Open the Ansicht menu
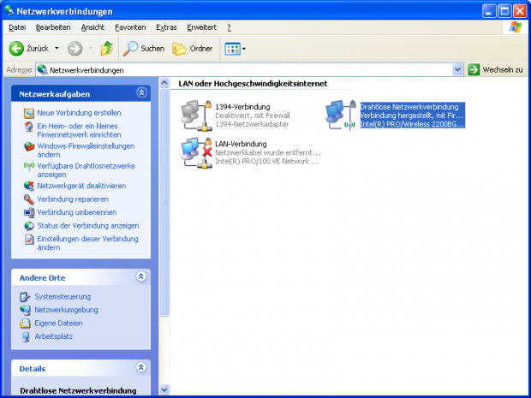 [92, 27]
